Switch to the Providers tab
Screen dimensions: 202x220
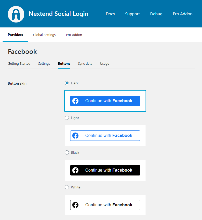point(15,35)
